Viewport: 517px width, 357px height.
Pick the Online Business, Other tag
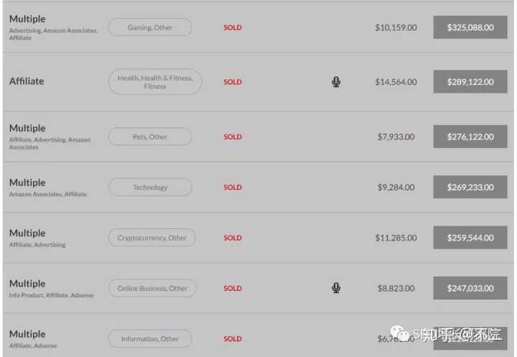152,288
